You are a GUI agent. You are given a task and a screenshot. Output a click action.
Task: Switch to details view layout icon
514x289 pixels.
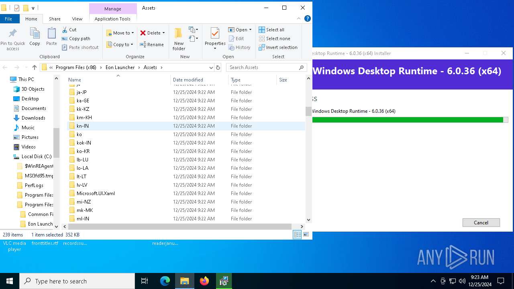[x=297, y=234]
